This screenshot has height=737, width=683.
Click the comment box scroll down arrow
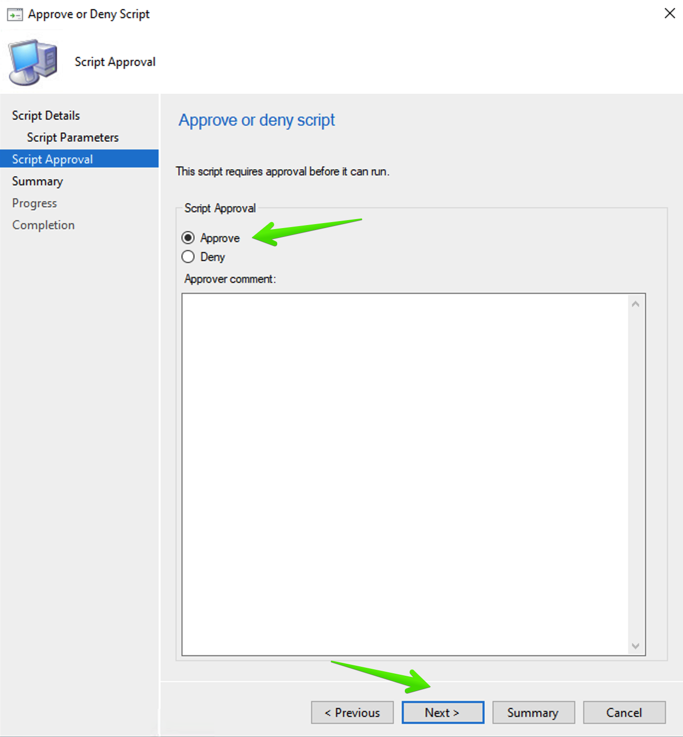(636, 646)
